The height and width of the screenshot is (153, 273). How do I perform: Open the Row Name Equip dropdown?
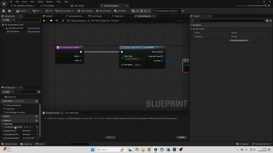pyautogui.click(x=138, y=65)
